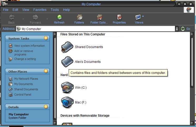Screen dimensions: 196x127
Task: Click the Files Stored on This Computer header
Action: coord(83,34)
